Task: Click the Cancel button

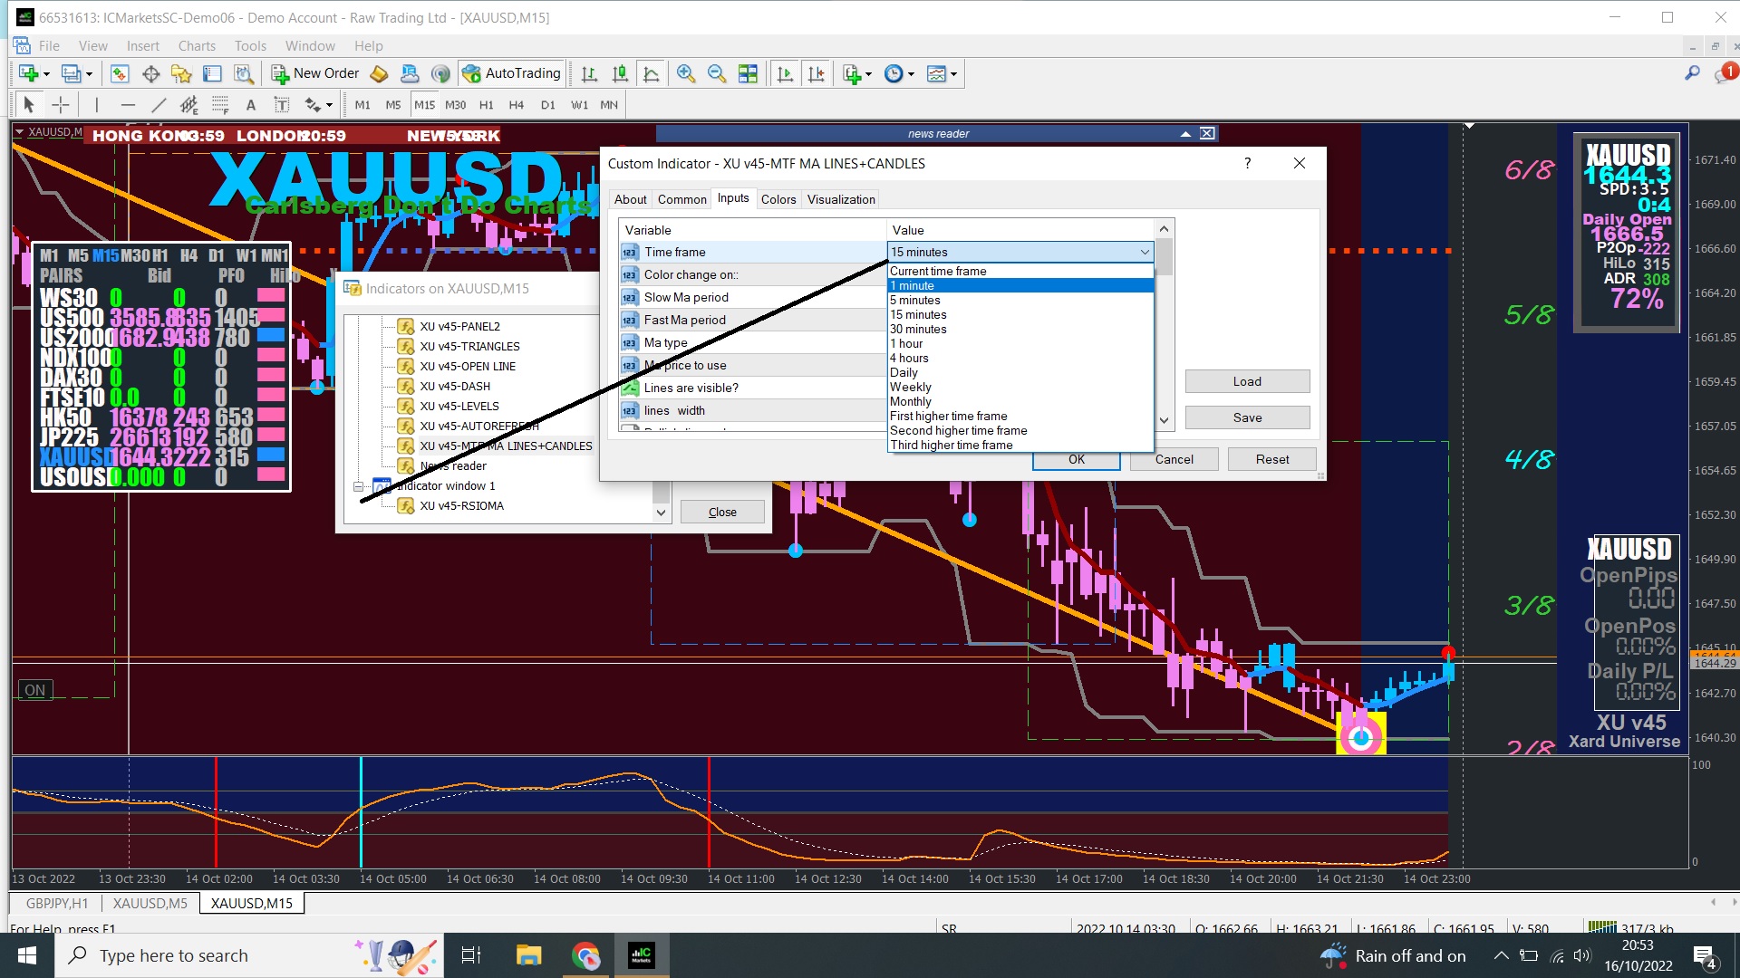Action: tap(1174, 459)
